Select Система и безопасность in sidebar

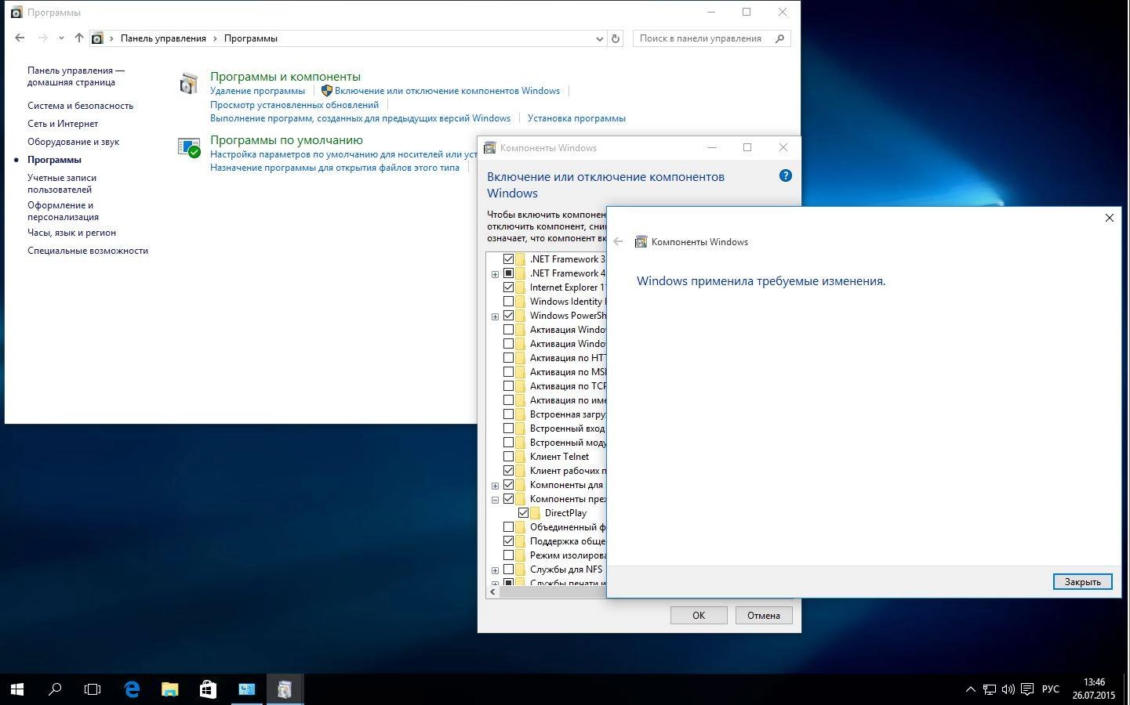pos(80,106)
